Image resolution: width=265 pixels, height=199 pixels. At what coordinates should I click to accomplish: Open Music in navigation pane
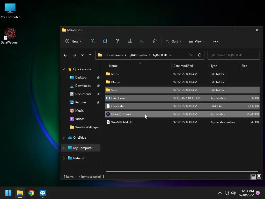(x=79, y=110)
